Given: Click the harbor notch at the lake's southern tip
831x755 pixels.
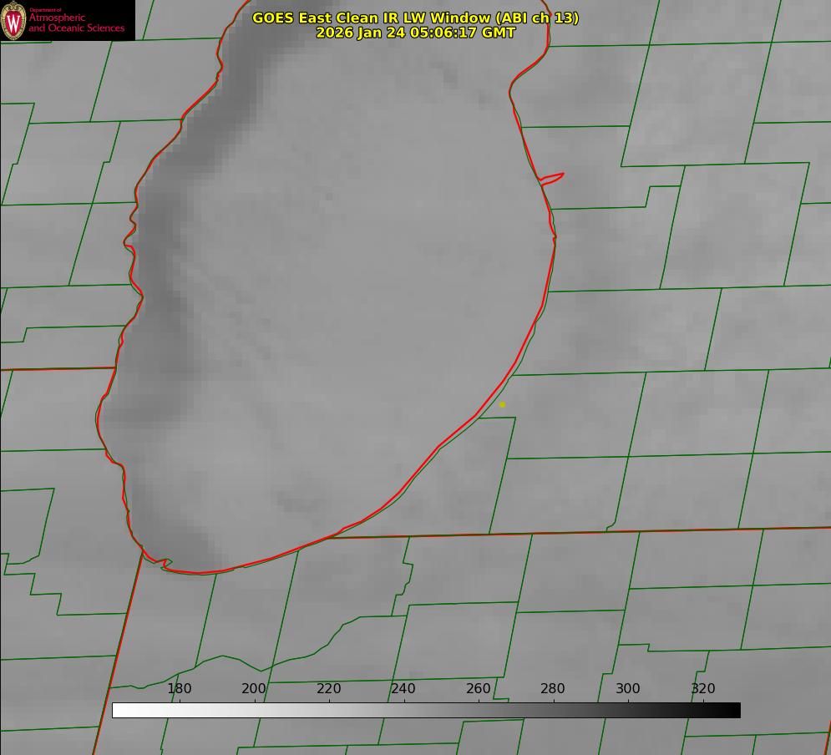Looking at the screenshot, I should [166, 564].
